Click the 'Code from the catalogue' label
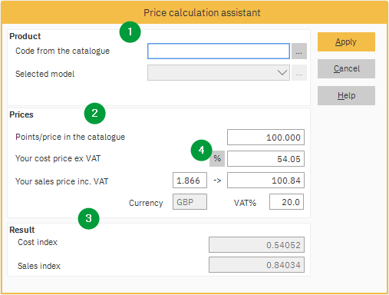Screen dimensions: 389x295 point(63,51)
